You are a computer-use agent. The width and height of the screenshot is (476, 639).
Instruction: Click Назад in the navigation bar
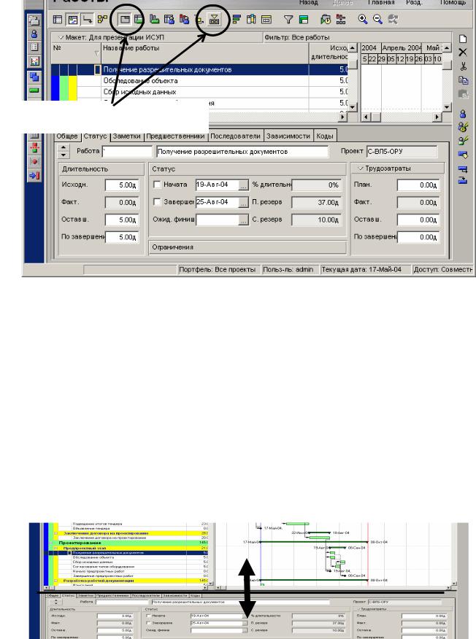(x=308, y=2)
